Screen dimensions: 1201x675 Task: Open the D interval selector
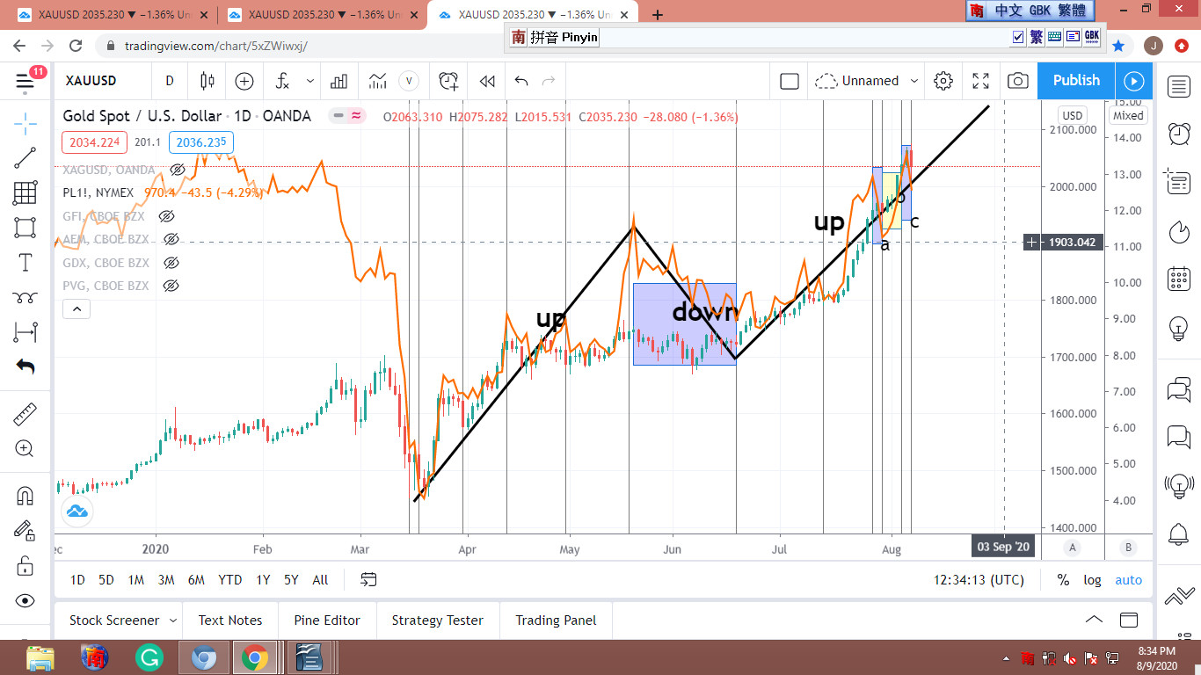click(x=170, y=81)
